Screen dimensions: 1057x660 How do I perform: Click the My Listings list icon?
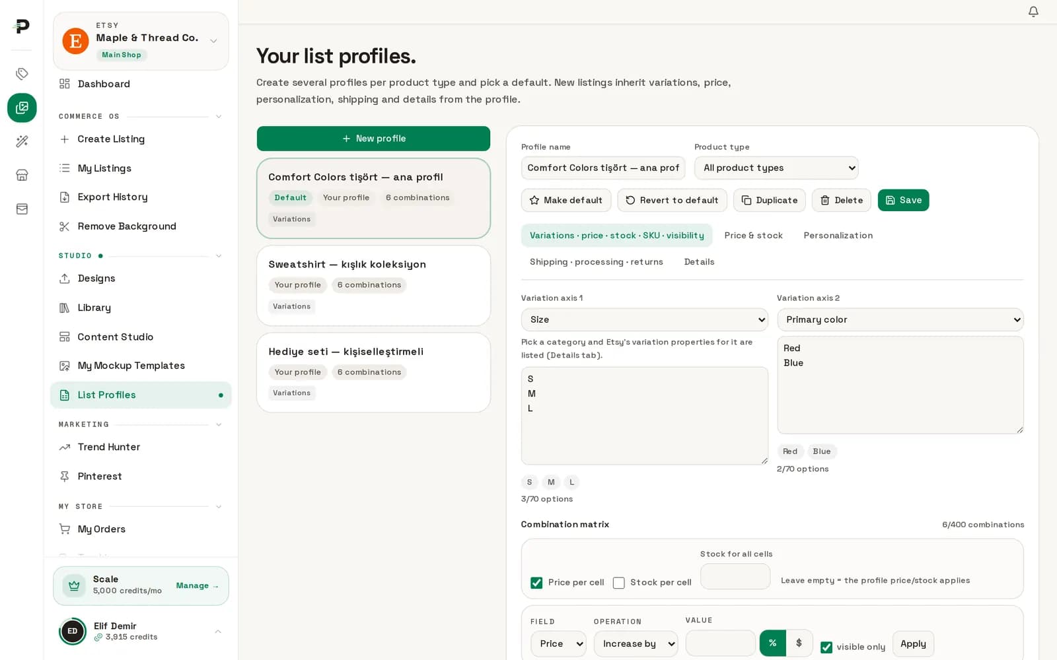pyautogui.click(x=64, y=168)
